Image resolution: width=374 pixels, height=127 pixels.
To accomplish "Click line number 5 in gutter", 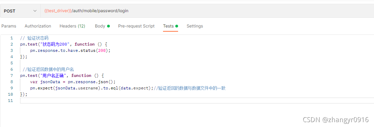I will tap(12, 63).
